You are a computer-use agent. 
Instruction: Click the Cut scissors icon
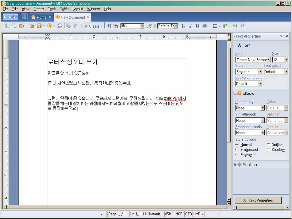pos(7,26)
